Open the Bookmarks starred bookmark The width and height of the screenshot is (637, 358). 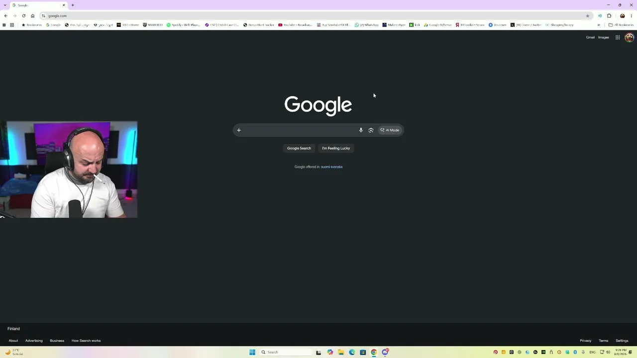tap(32, 25)
